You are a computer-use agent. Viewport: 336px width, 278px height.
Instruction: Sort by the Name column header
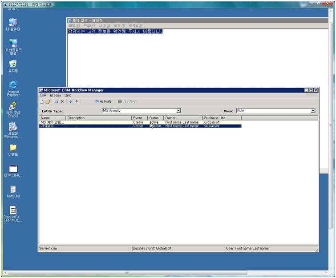coord(52,118)
